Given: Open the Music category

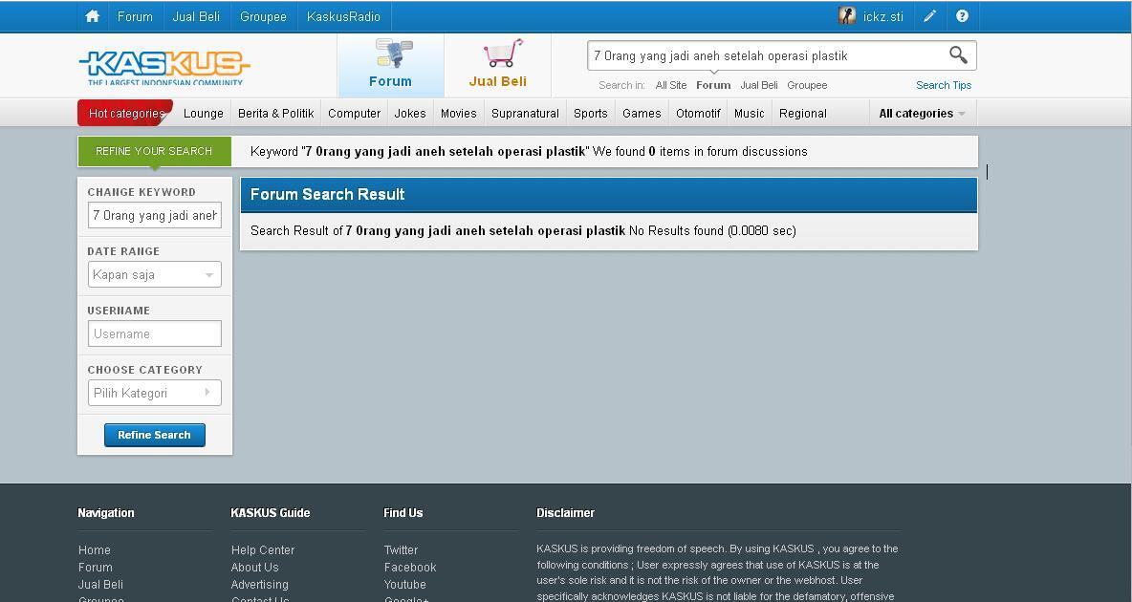Looking at the screenshot, I should coord(750,114).
